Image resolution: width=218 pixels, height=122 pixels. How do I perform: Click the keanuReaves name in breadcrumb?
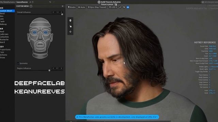tap(22, 2)
